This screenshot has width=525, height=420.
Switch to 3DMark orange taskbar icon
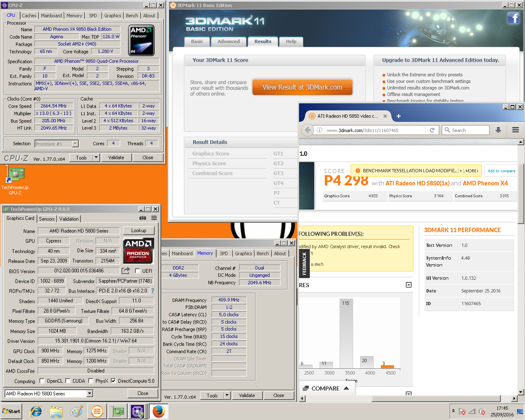pyautogui.click(x=97, y=411)
